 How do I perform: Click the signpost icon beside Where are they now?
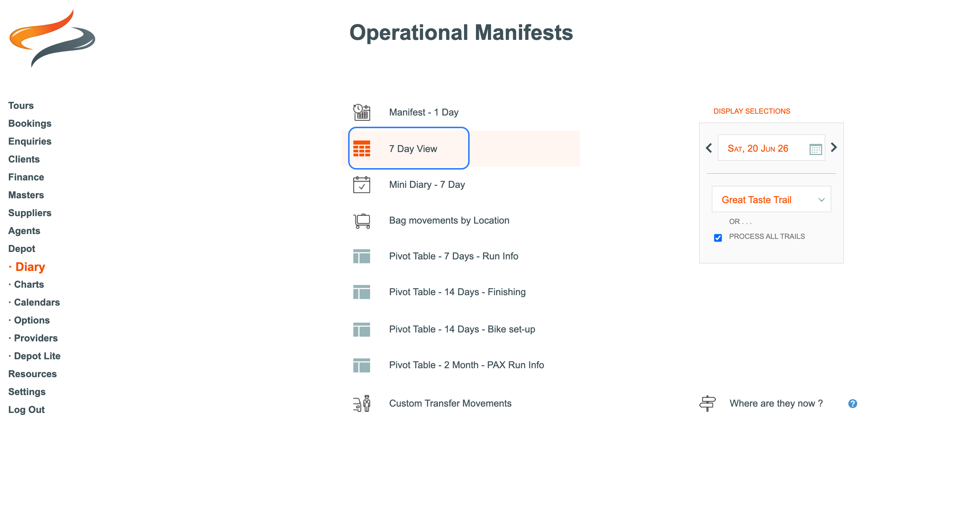[x=707, y=403]
